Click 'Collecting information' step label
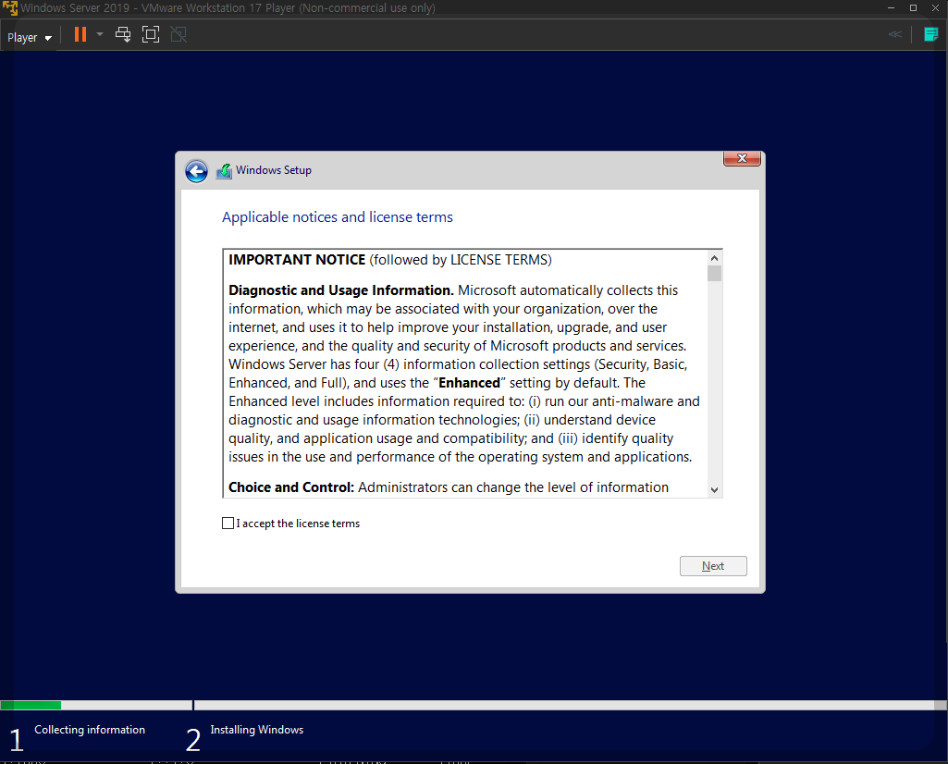Screen dimensions: 948x764 point(90,730)
